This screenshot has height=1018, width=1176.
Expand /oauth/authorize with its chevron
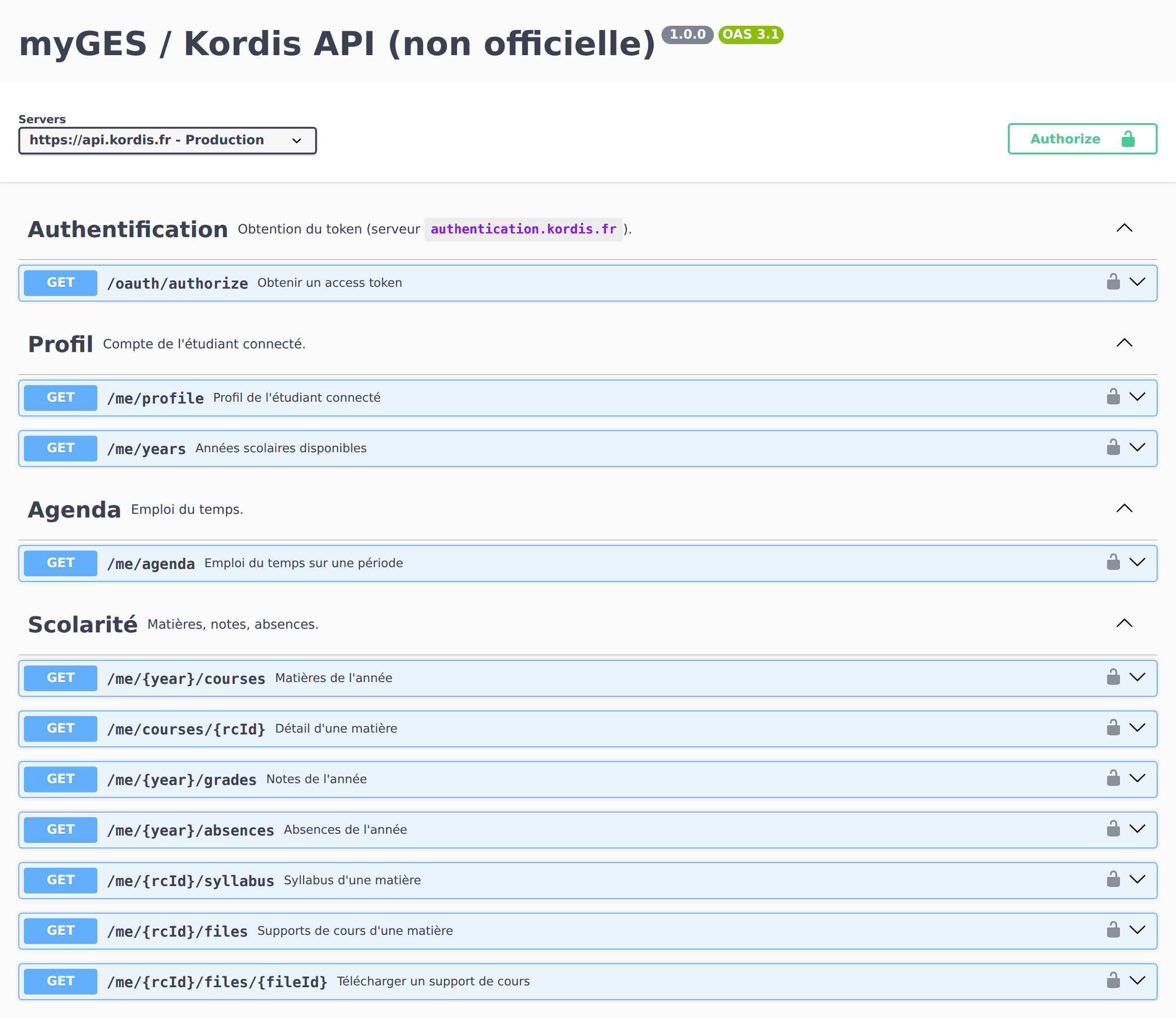coord(1137,282)
